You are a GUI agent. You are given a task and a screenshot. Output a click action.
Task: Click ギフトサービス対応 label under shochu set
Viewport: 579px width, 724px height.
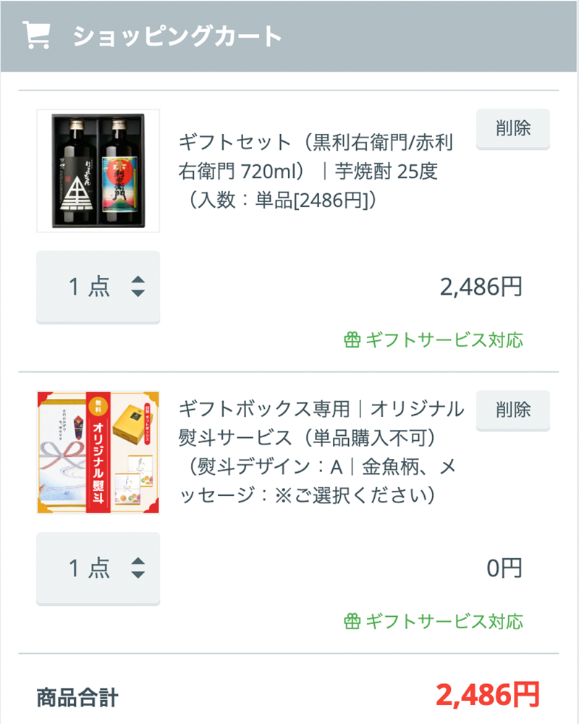[x=444, y=340]
